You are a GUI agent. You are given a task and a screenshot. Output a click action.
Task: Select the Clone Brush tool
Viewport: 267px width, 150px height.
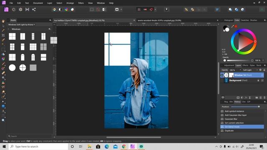[x=3, y=82]
